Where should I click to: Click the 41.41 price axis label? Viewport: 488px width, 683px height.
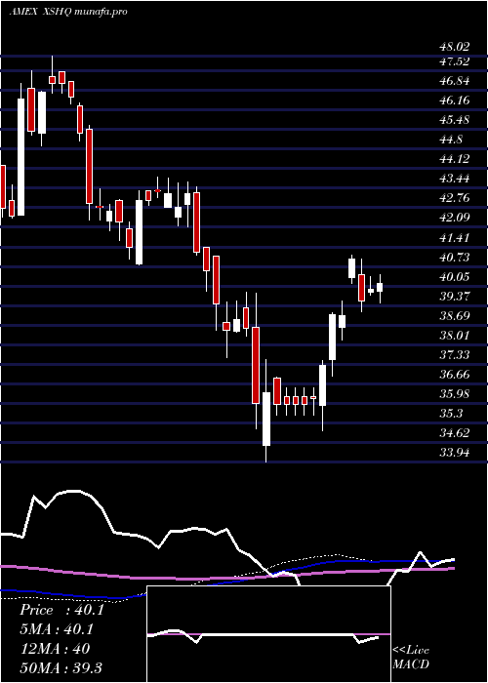pyautogui.click(x=455, y=238)
